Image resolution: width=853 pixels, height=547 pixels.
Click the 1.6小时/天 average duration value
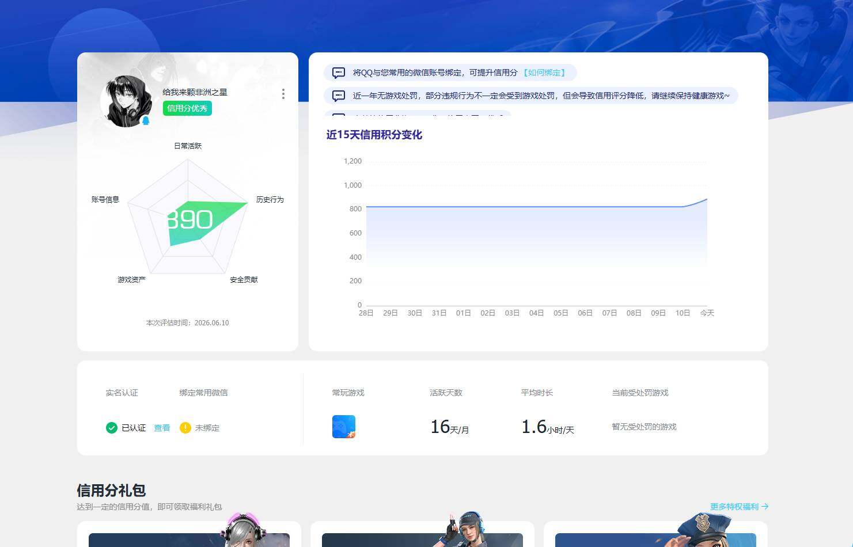(x=548, y=427)
